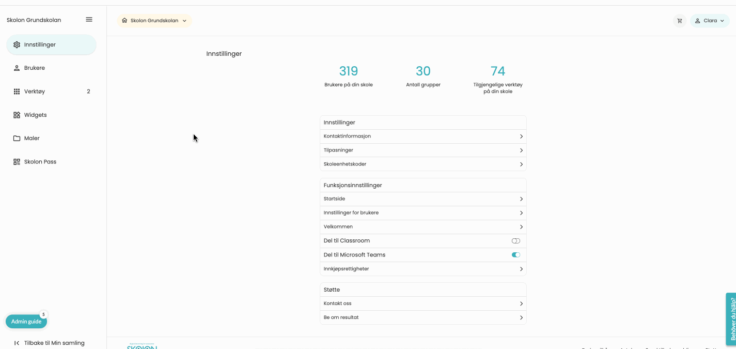Viewport: 736px width, 349px height.
Task: Expand Kontaktinformasjon using its chevron
Action: click(521, 136)
